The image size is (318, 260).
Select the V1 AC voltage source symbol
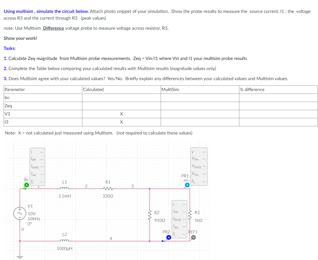[x=20, y=213]
